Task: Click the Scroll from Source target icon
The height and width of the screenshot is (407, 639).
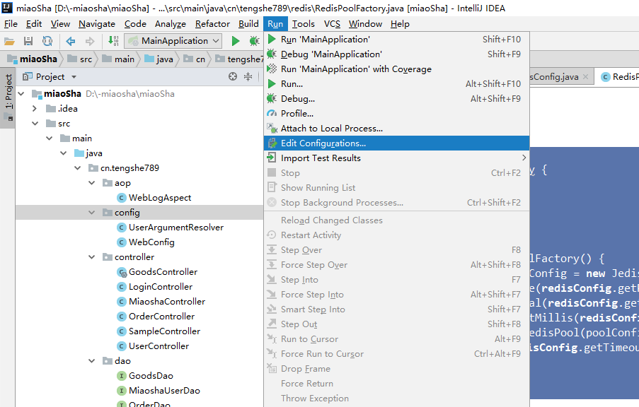Action: coord(233,76)
